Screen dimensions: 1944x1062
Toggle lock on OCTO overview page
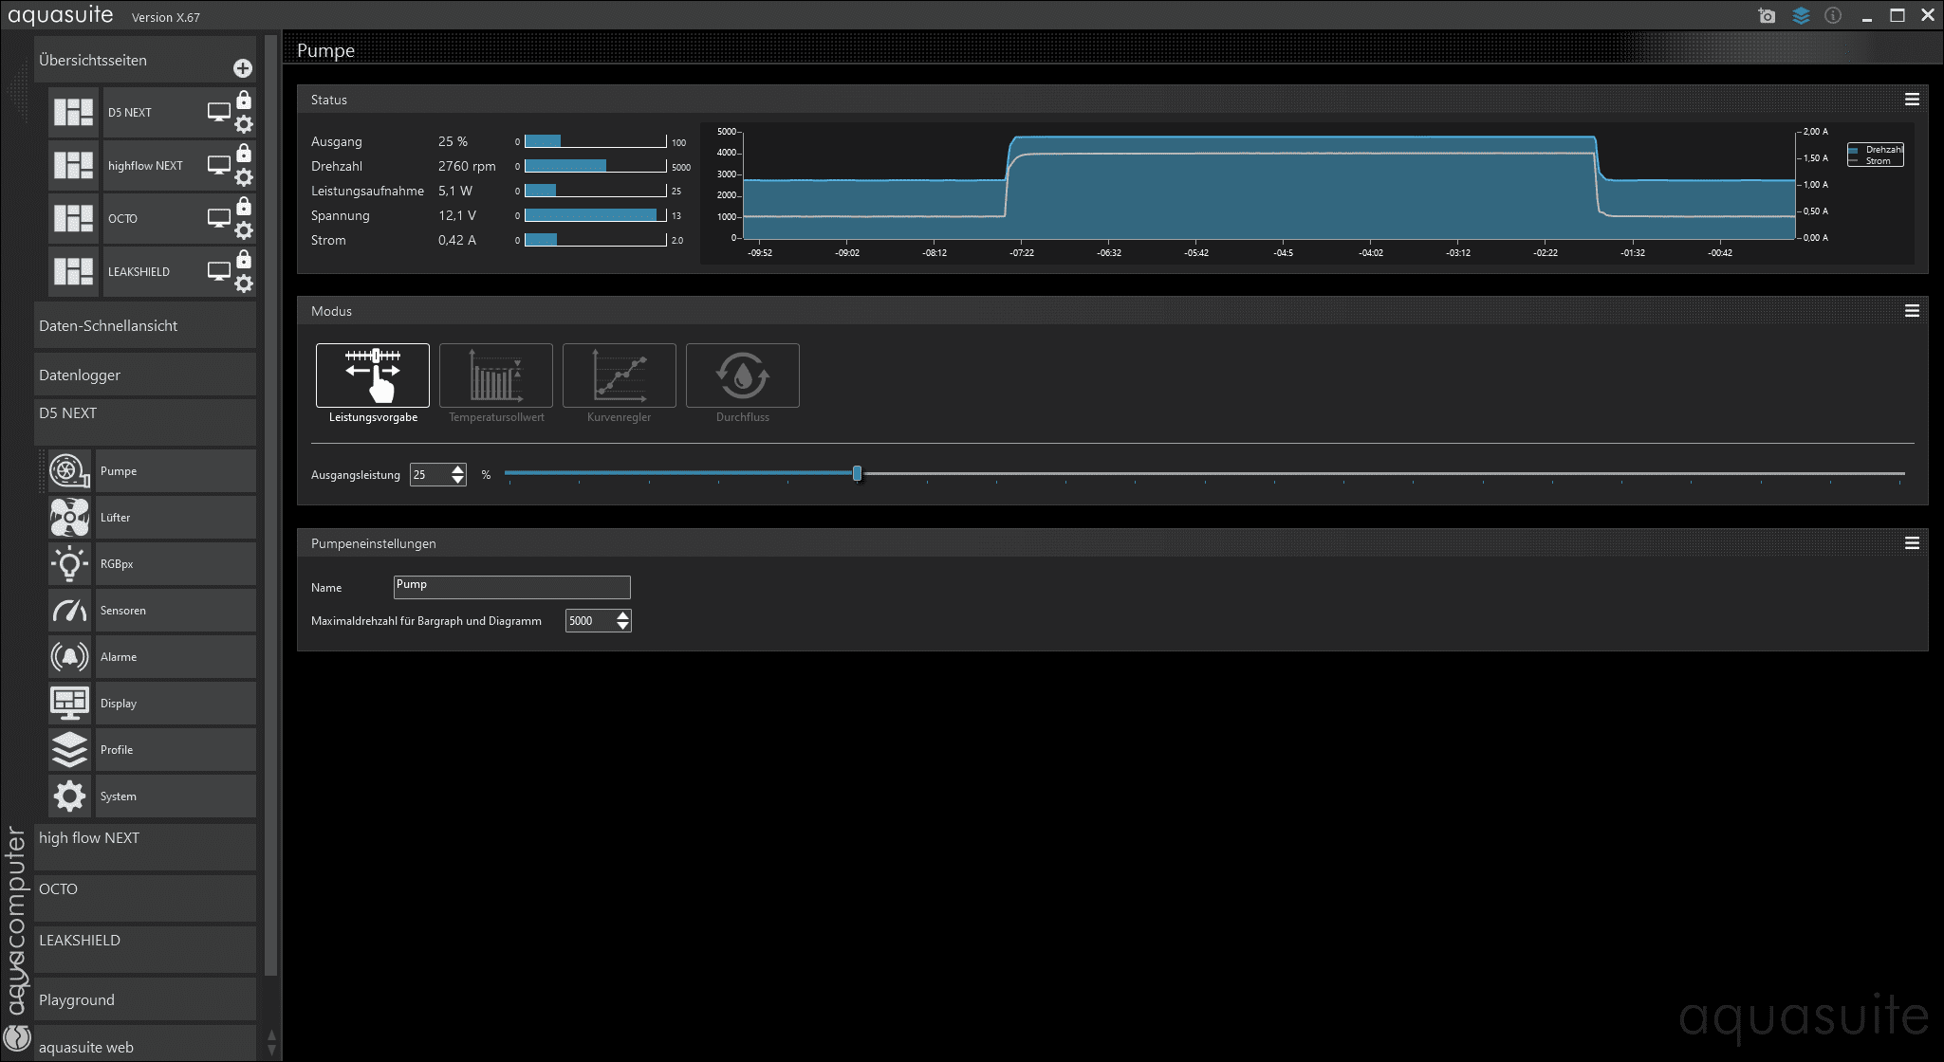[x=244, y=206]
